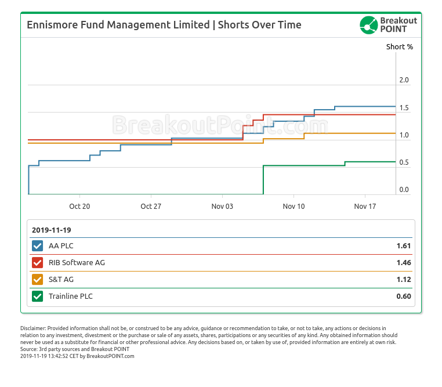
Task: Click the Oct 20 axis label
Action: pyautogui.click(x=79, y=207)
